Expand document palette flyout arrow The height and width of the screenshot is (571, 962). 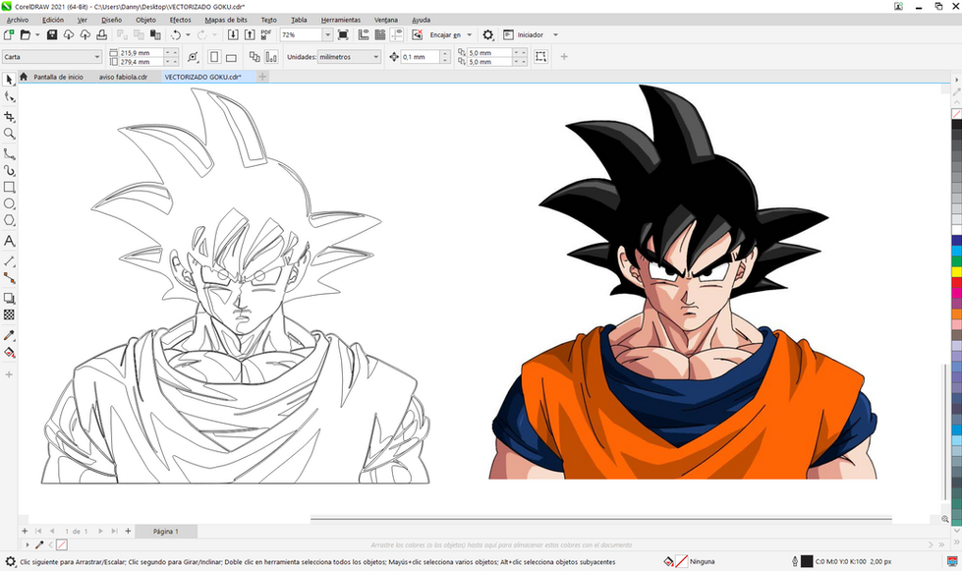coord(27,544)
